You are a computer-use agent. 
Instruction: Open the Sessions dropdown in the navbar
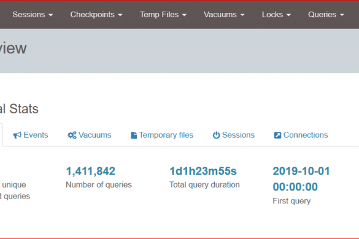click(33, 15)
